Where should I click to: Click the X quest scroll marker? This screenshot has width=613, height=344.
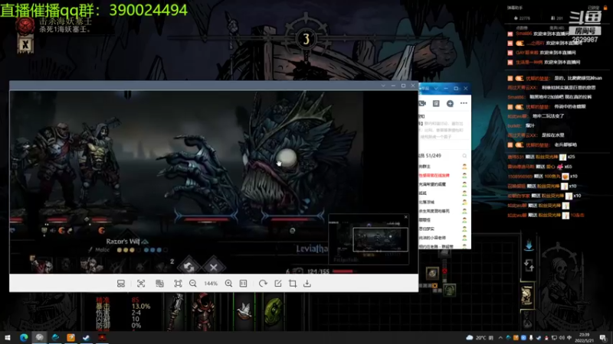click(25, 45)
